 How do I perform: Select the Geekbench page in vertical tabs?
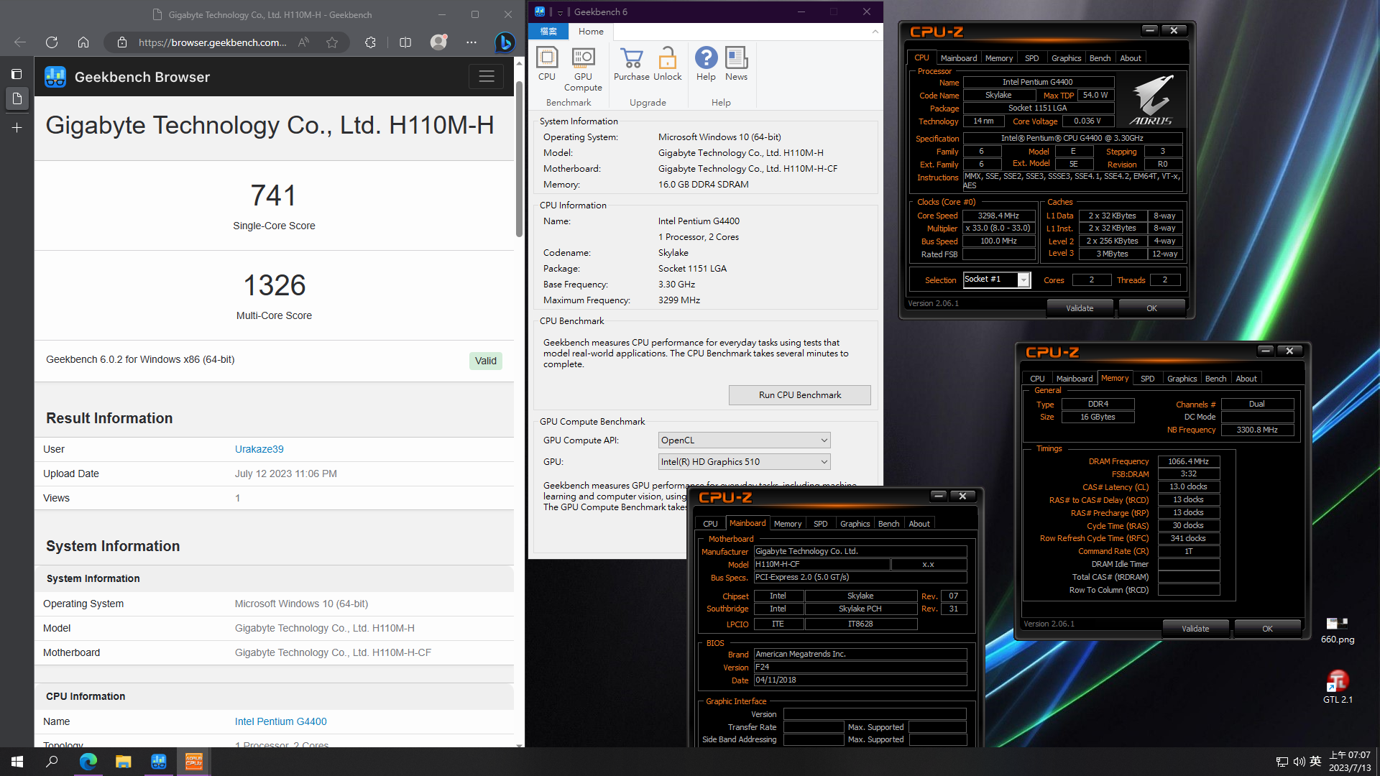[x=17, y=98]
